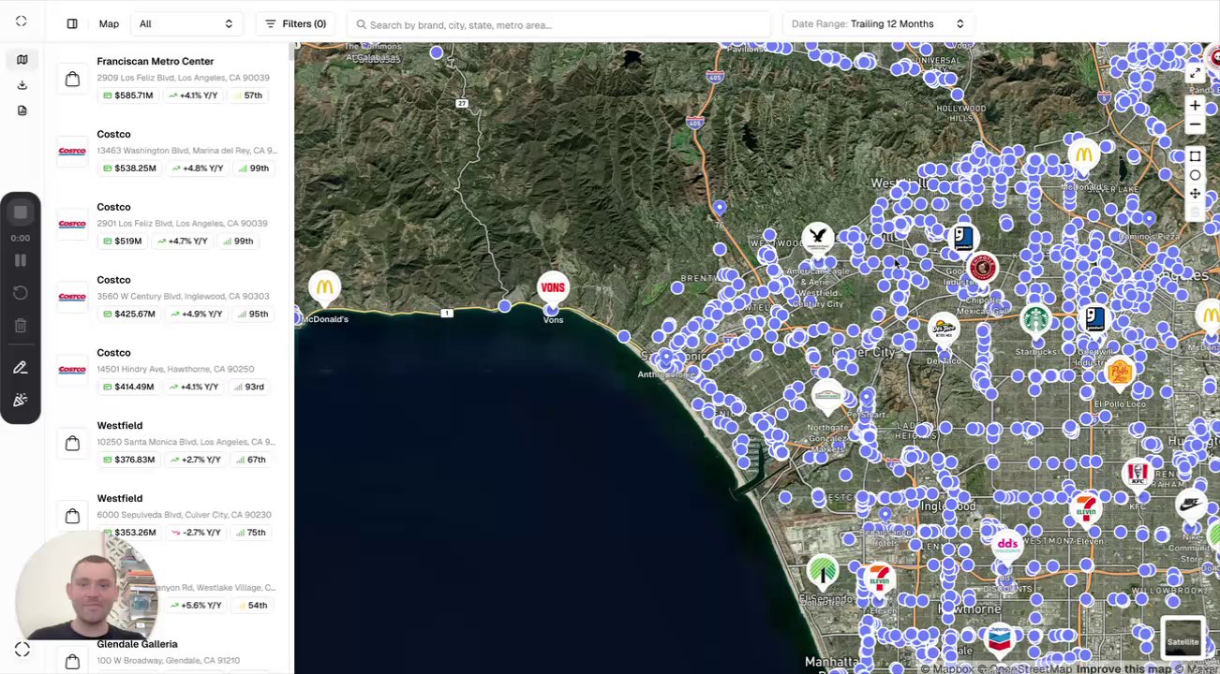The height and width of the screenshot is (674, 1220).
Task: Select the move/pan tool on map
Action: point(1195,194)
